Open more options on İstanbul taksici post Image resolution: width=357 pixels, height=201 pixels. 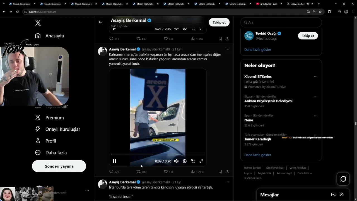click(x=227, y=182)
